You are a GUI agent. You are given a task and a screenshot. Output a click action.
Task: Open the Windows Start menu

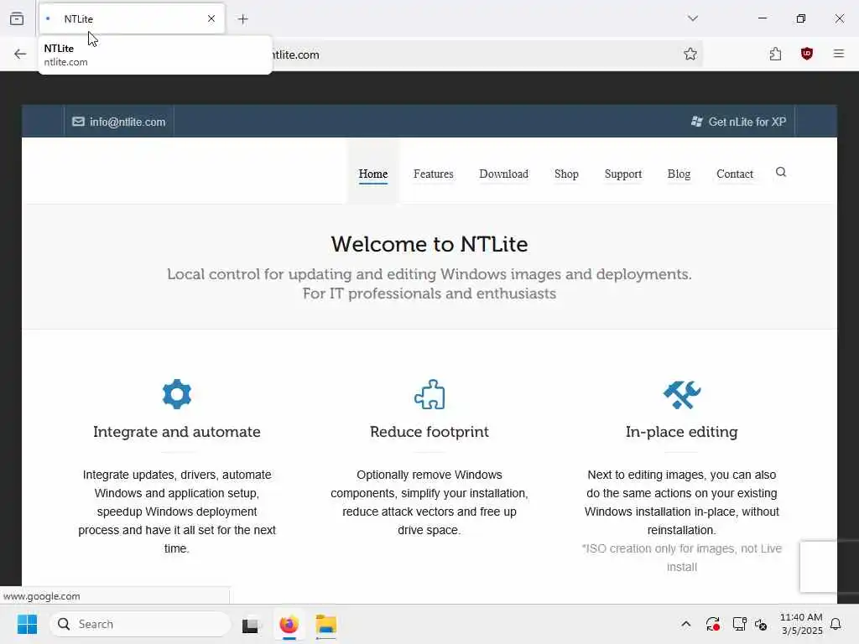[x=27, y=624]
